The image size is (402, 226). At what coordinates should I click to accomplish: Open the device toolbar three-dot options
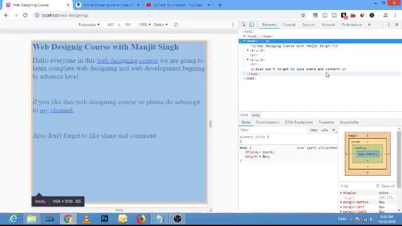click(233, 24)
